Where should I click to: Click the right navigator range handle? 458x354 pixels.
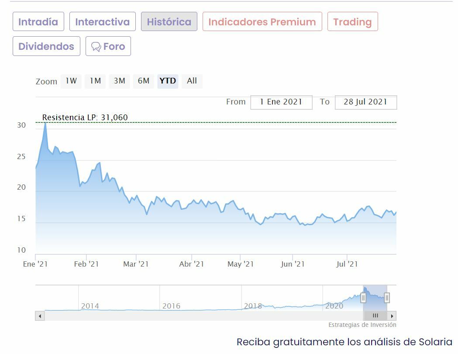pyautogui.click(x=387, y=298)
